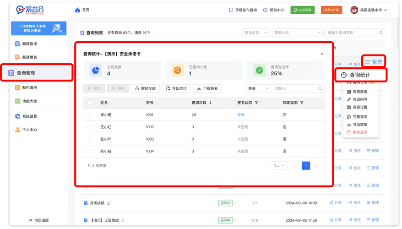
Task: Open 管理 in 【演示】工资发放 row
Action: pyautogui.click(x=373, y=220)
